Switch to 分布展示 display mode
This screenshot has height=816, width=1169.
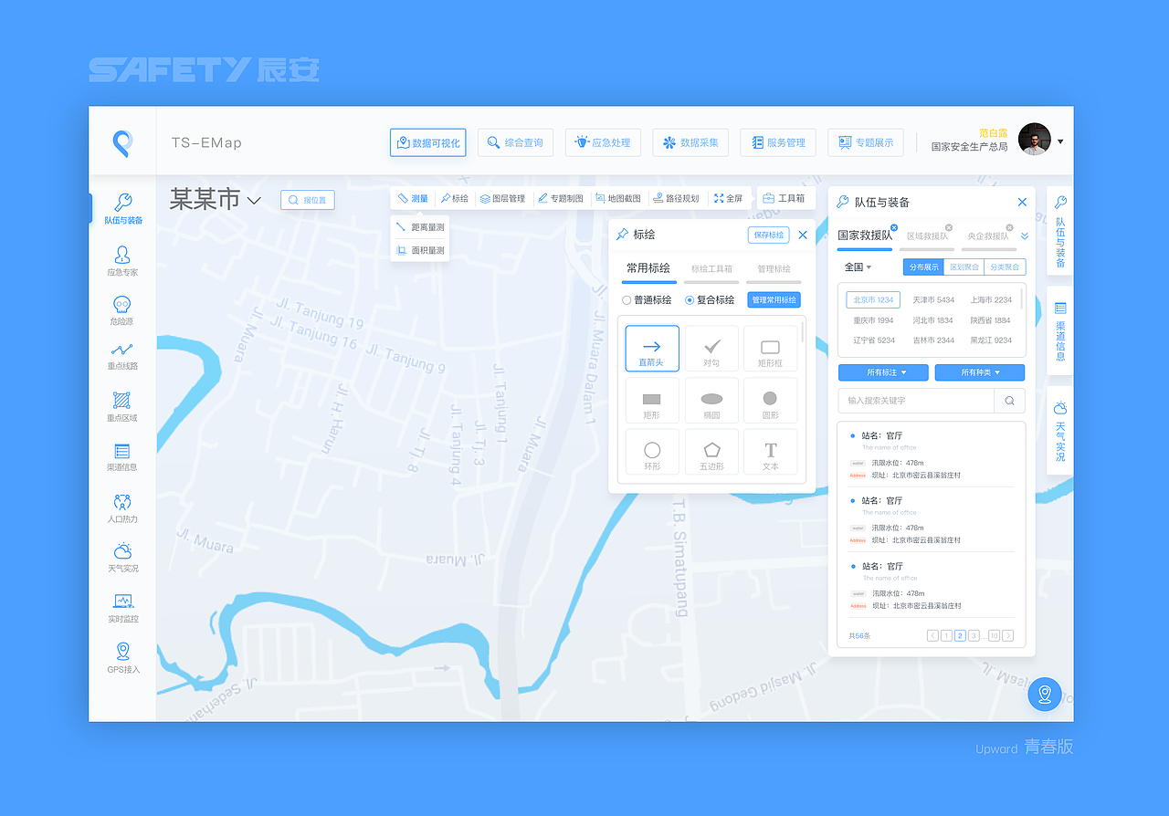click(923, 267)
